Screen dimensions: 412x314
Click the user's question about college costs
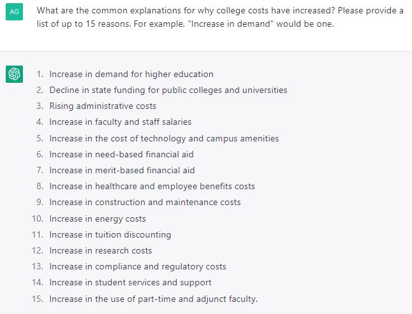point(220,17)
